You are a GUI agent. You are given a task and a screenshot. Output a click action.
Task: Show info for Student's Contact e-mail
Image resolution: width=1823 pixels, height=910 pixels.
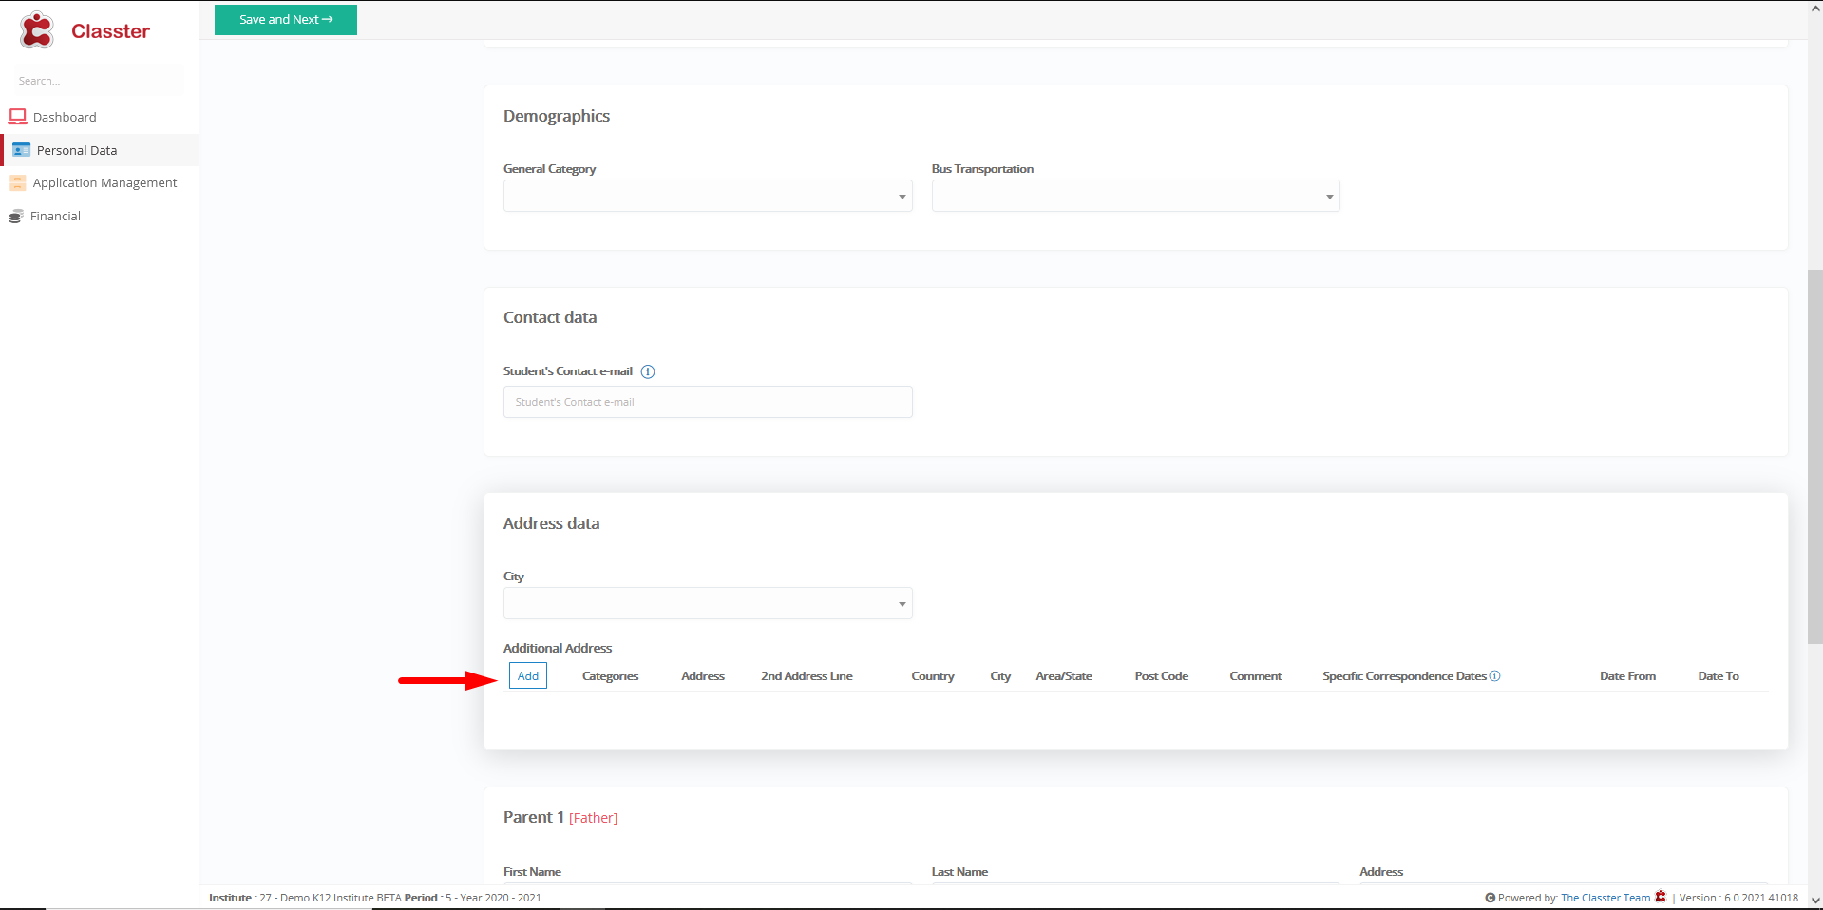click(x=648, y=371)
